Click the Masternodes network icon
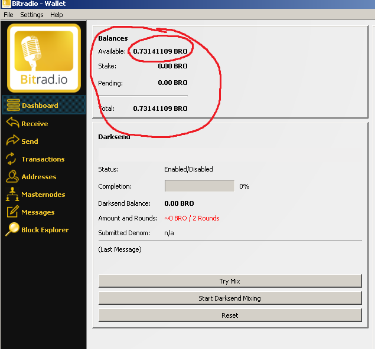375x349 pixels. pos(12,194)
